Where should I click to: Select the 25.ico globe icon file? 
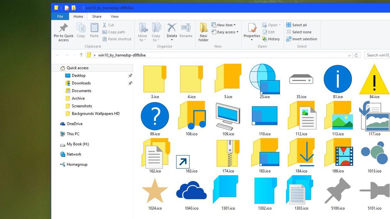265,81
